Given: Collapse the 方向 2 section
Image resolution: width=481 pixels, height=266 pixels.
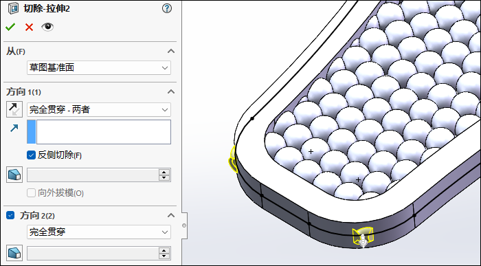Looking at the screenshot, I should pos(171,215).
